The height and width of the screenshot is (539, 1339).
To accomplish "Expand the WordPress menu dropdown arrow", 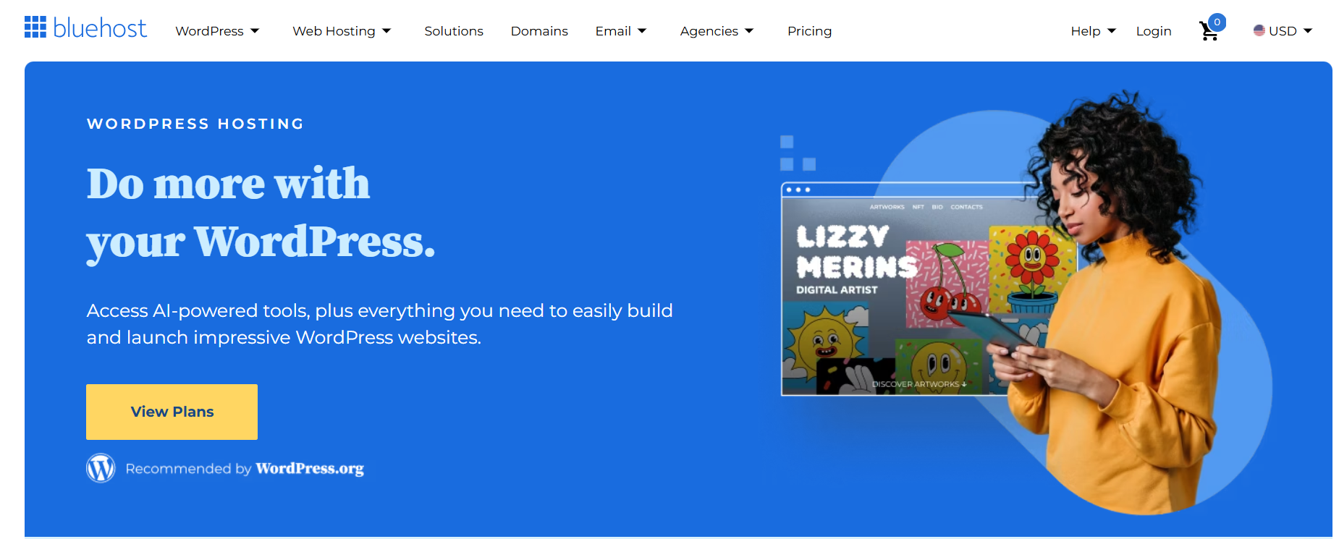I will [255, 31].
